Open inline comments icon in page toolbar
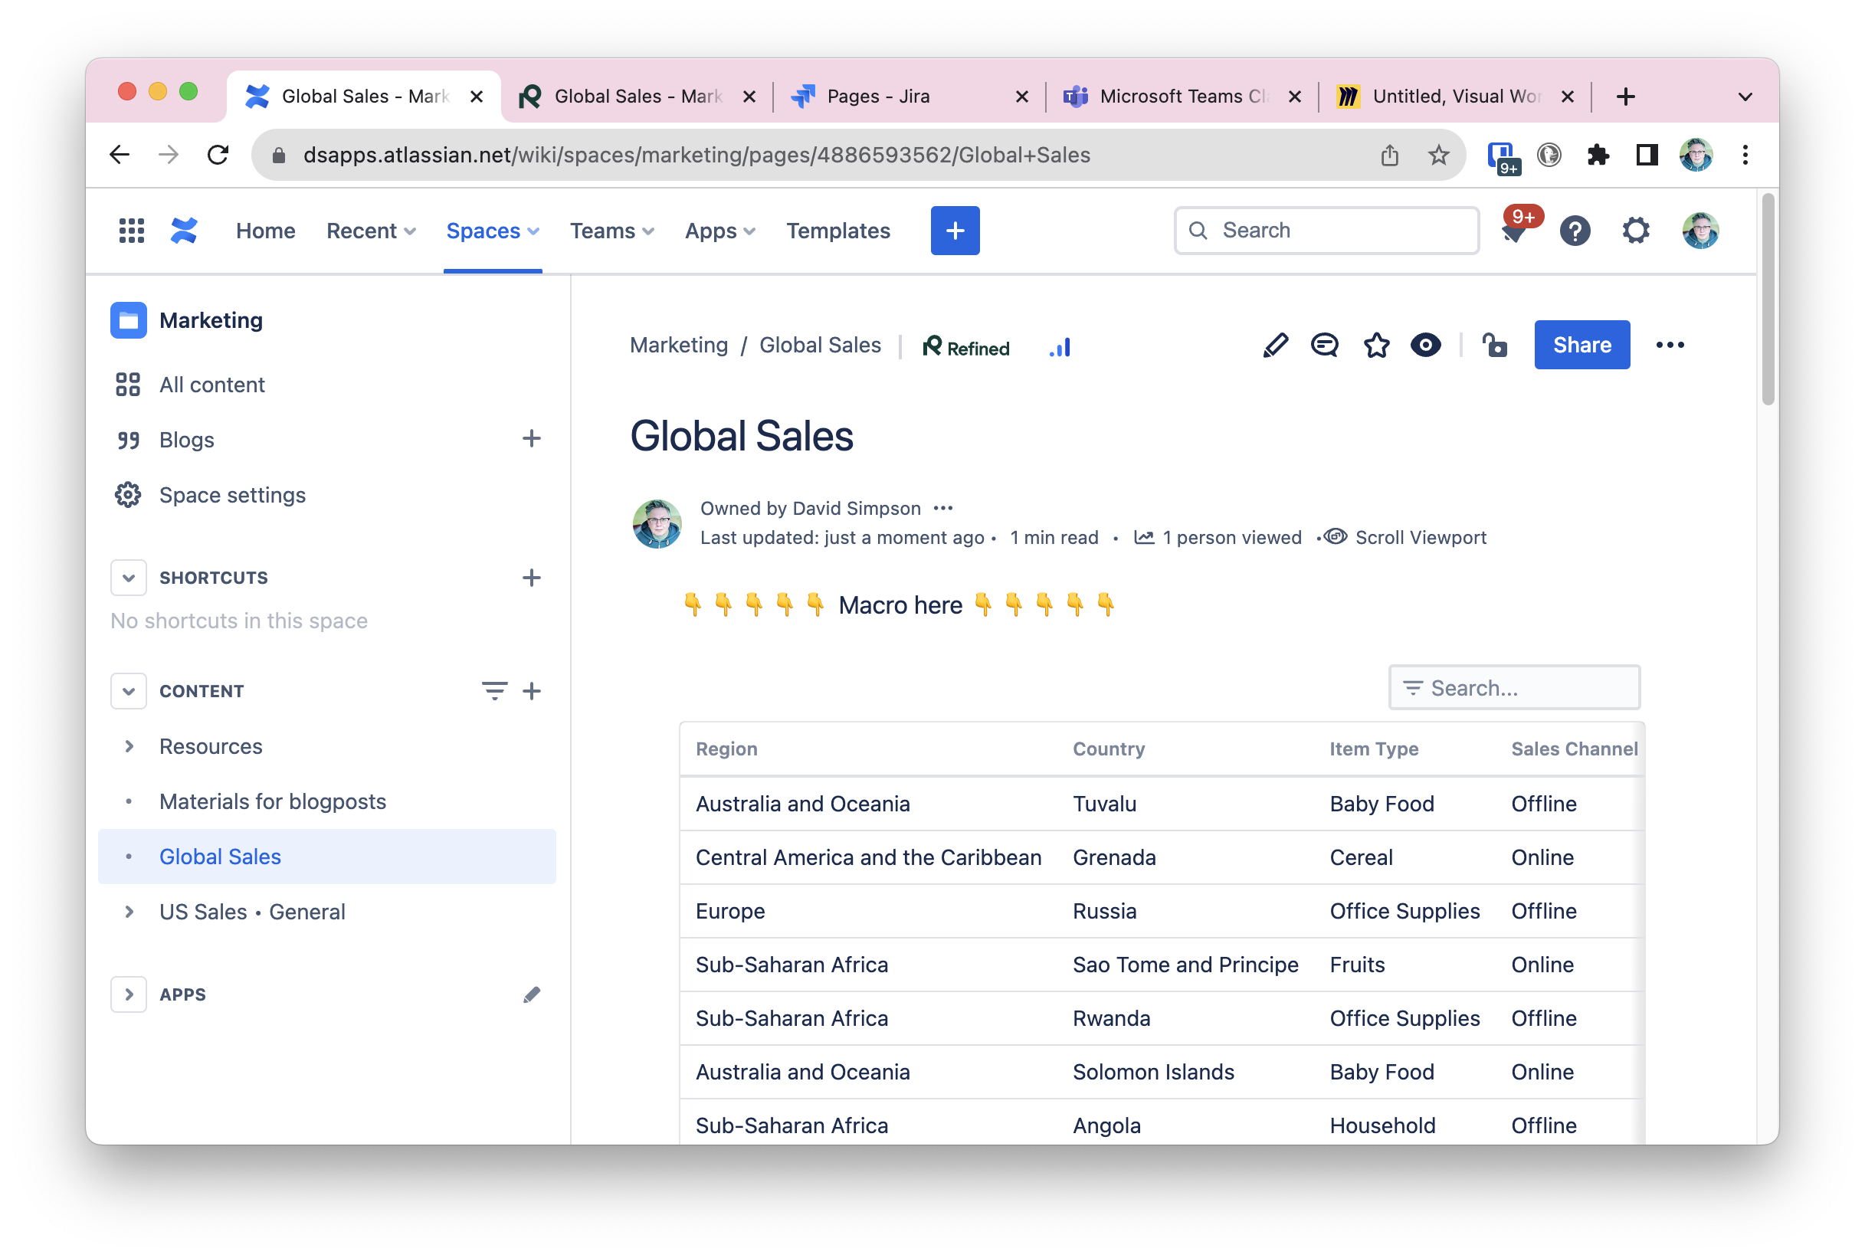This screenshot has height=1258, width=1865. pos(1324,345)
